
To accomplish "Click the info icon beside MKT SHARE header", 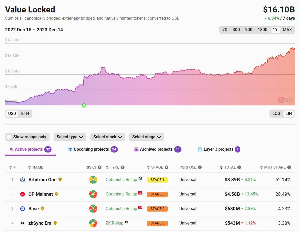I will coord(289,167).
